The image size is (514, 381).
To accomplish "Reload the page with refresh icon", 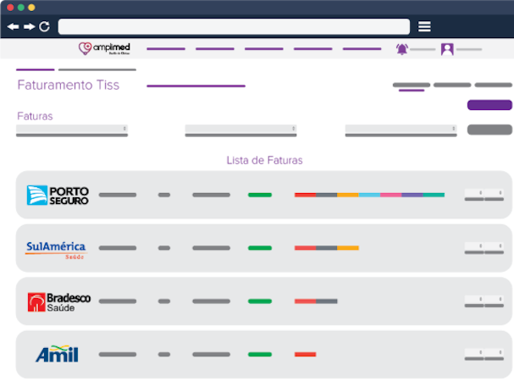I will (x=44, y=26).
